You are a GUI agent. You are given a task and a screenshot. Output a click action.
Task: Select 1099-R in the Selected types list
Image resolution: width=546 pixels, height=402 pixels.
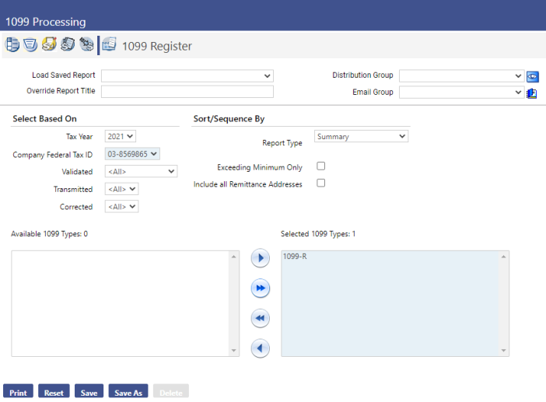(295, 257)
